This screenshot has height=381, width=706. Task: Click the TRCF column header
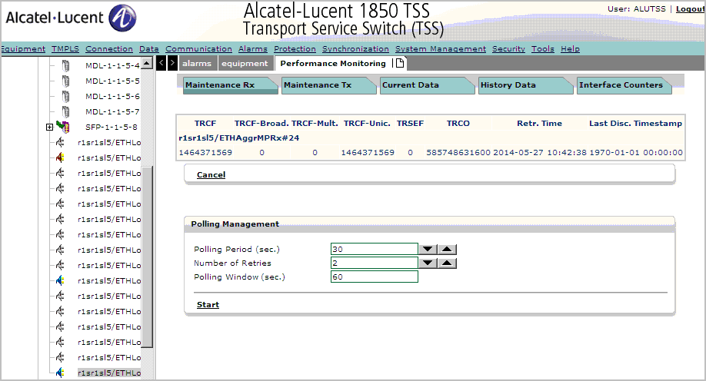click(x=205, y=123)
